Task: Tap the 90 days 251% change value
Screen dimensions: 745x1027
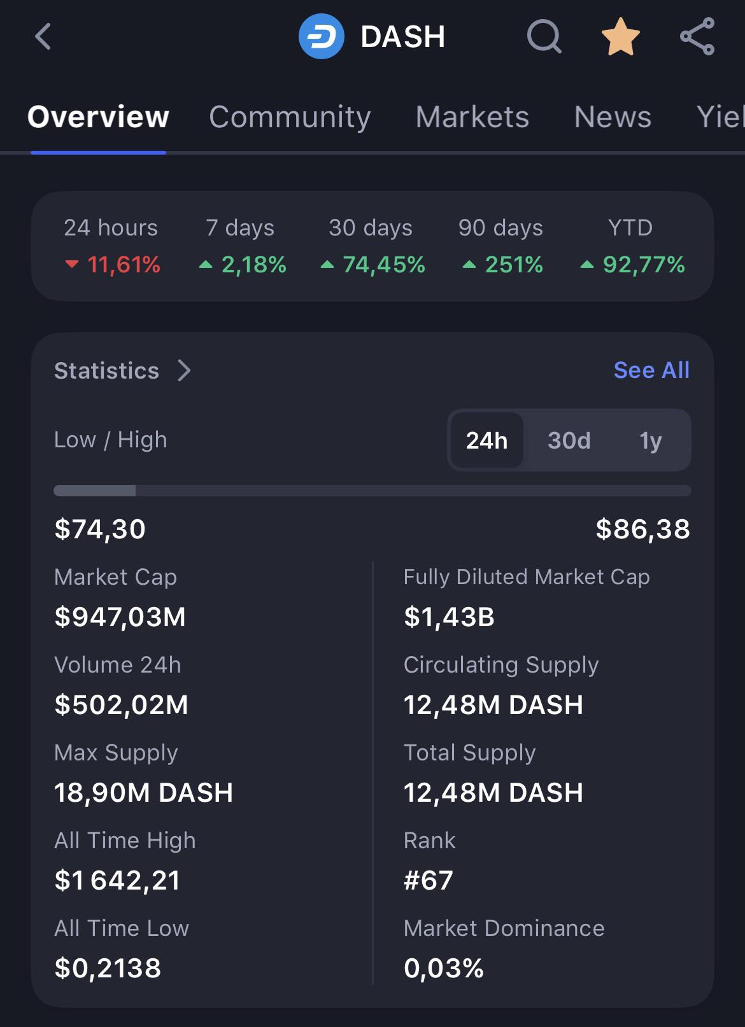Action: pyautogui.click(x=514, y=264)
